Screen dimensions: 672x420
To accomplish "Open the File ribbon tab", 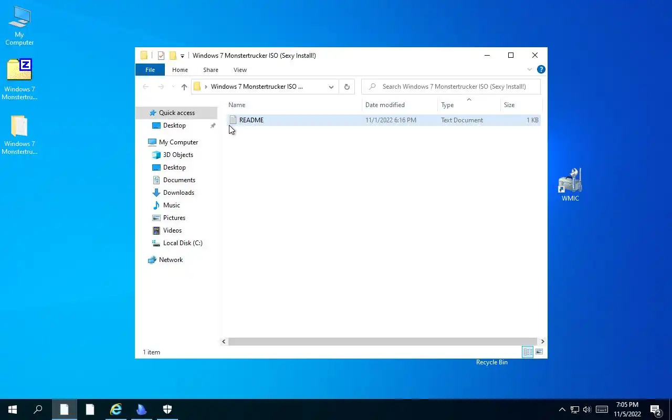I will click(150, 70).
